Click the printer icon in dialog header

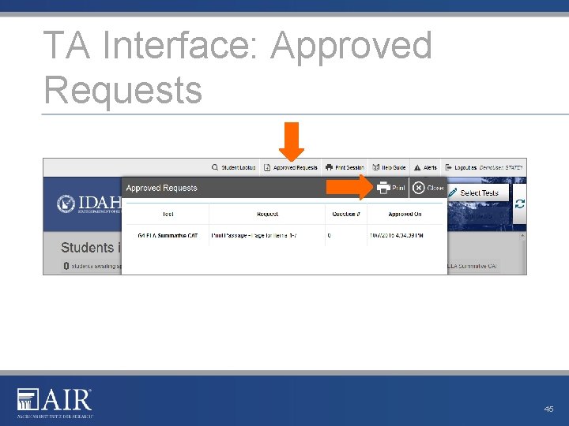[x=383, y=188]
